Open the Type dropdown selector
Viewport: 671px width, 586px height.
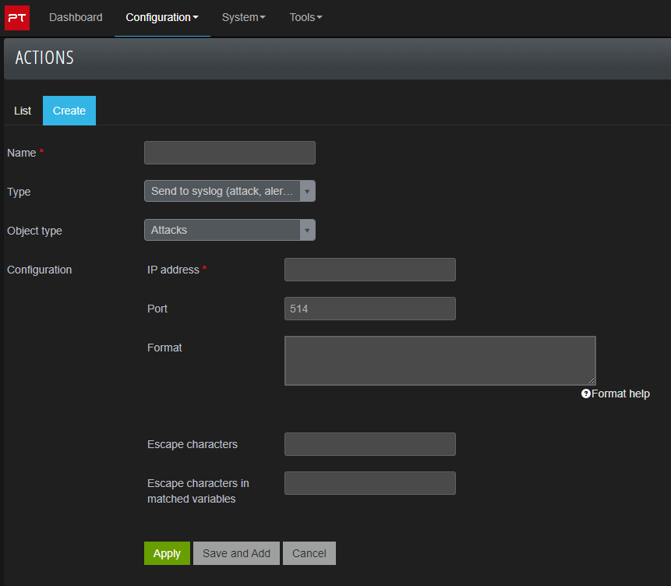pos(229,192)
